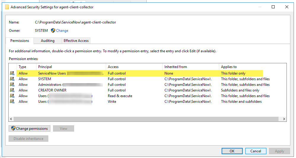Open the Auditing tab
Viewport: 296px width, 158px height.
[x=48, y=40]
